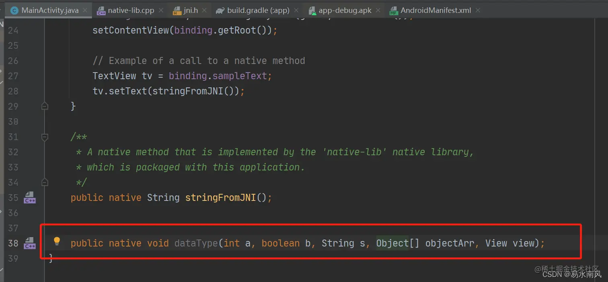Close the native-lib.cpp tab

(x=161, y=10)
